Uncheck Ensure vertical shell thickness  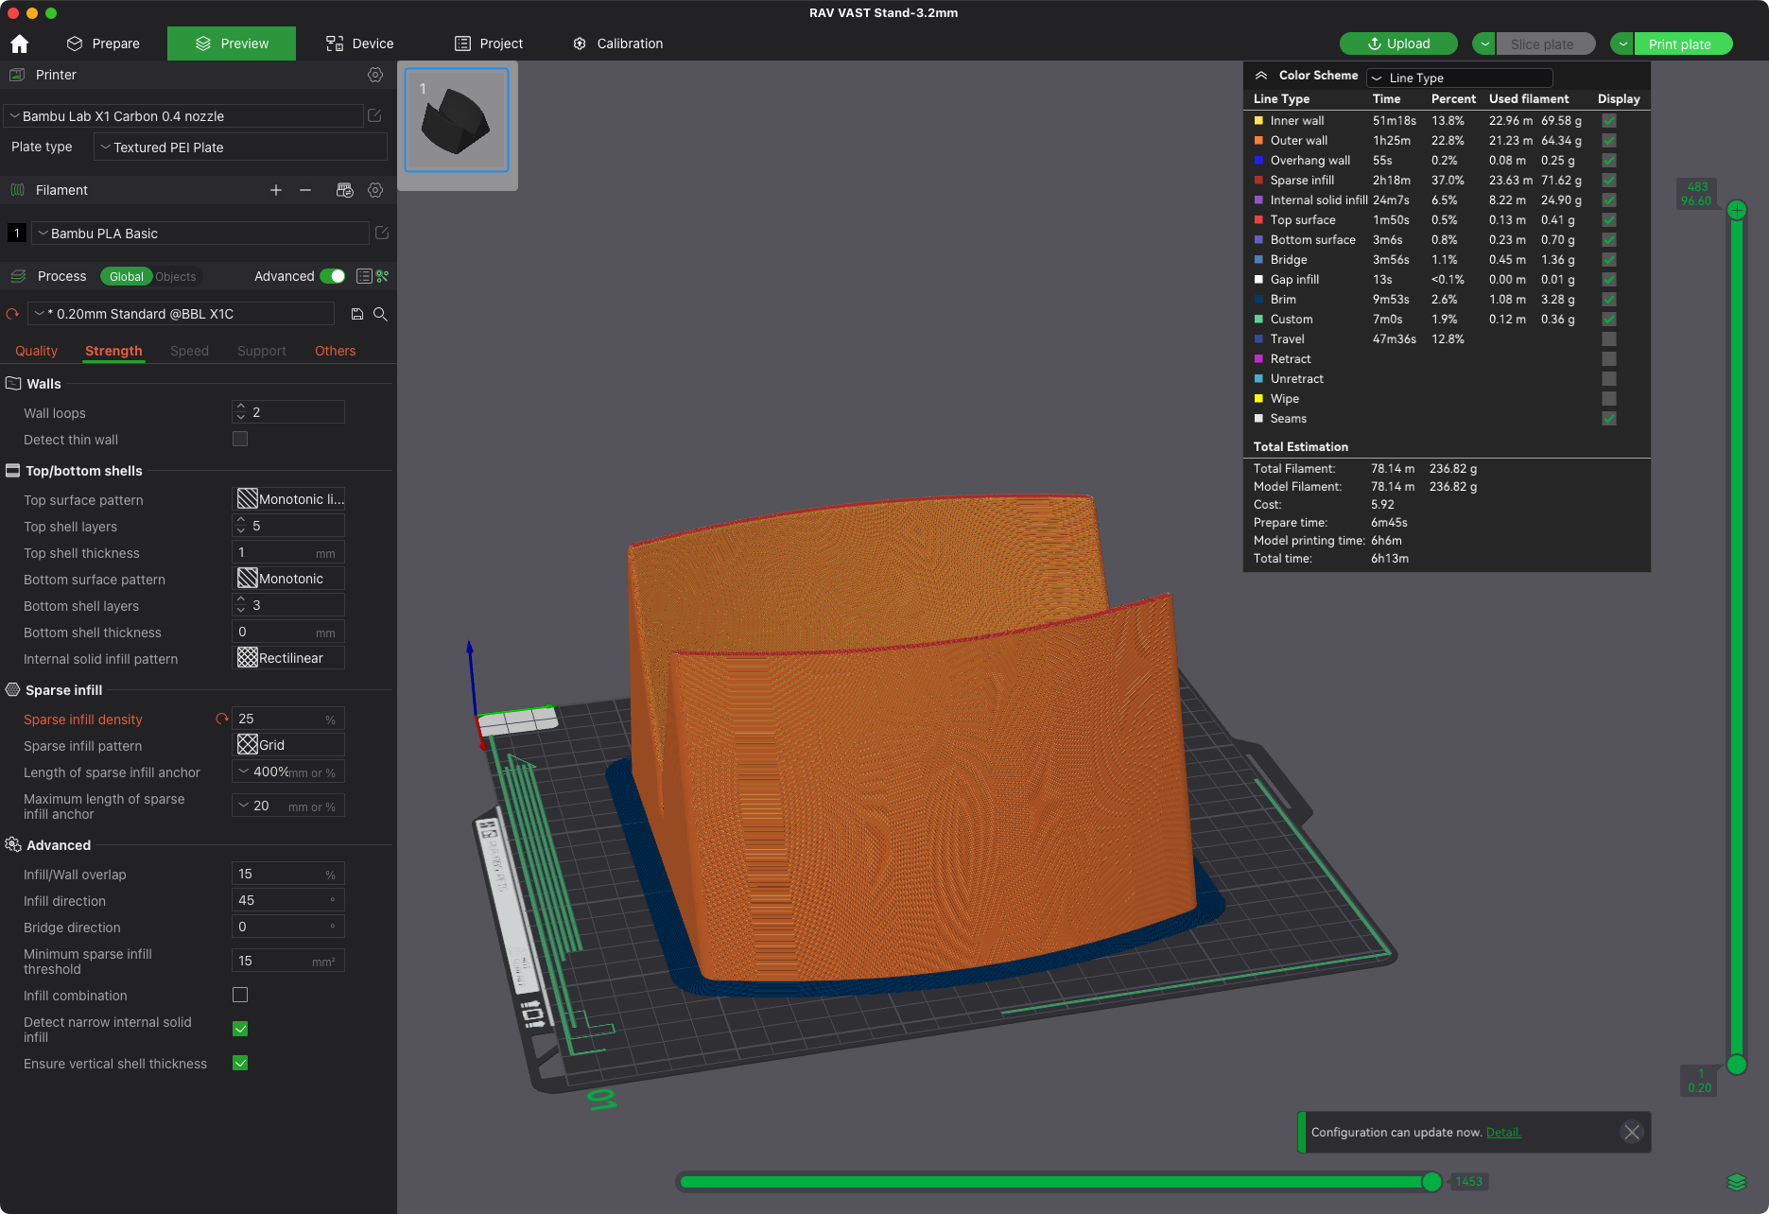pos(240,1063)
